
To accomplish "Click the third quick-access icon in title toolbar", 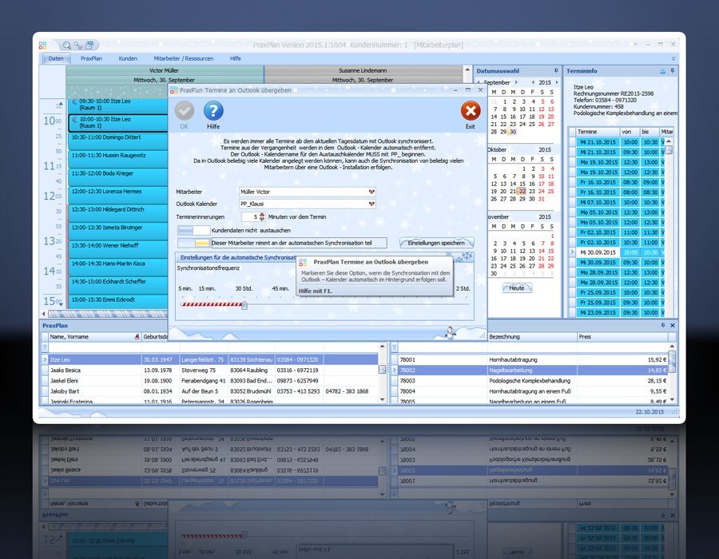I will pyautogui.click(x=89, y=45).
